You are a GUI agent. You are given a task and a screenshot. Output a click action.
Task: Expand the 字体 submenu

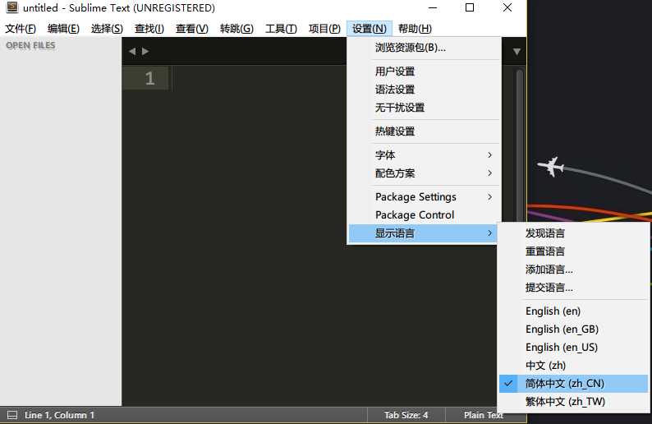tap(424, 155)
